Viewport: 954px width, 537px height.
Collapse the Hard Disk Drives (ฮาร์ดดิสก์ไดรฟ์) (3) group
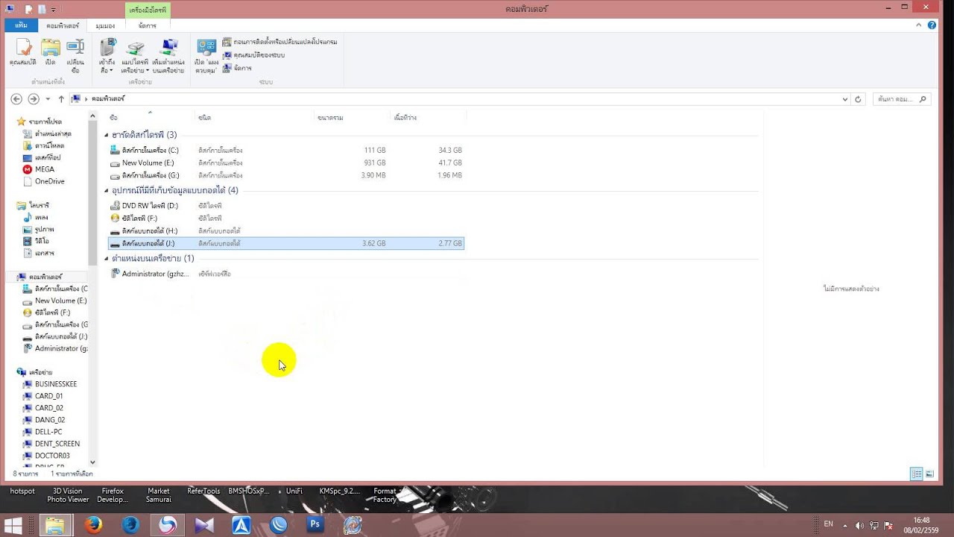click(106, 135)
